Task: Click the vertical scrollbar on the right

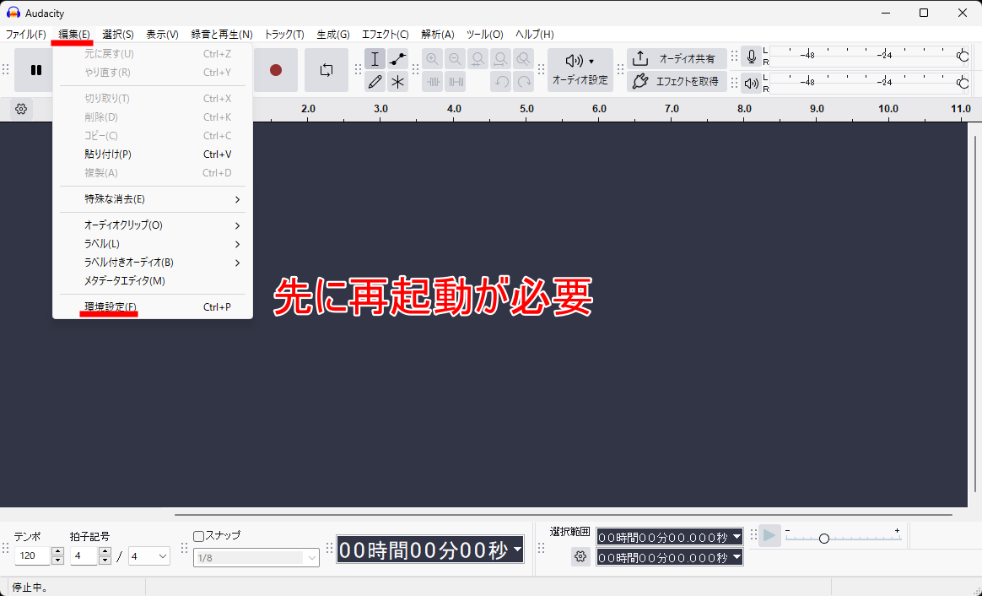Action: point(974,313)
